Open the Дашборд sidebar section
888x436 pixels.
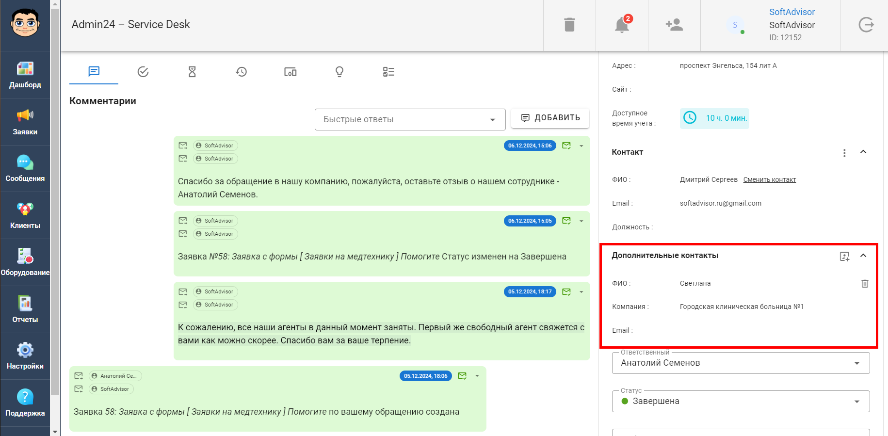[x=25, y=75]
